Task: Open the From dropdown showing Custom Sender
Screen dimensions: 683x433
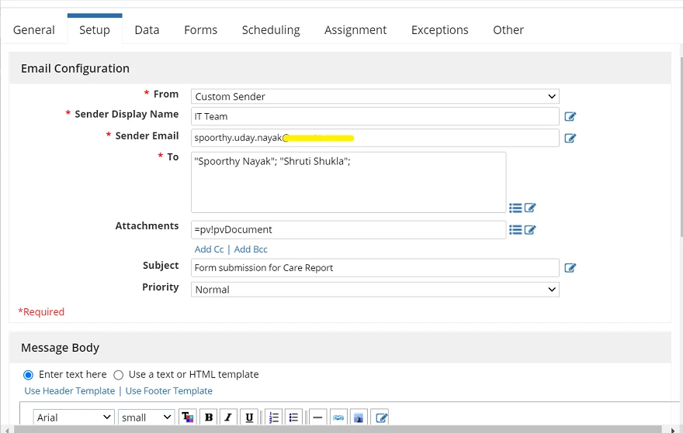Action: point(375,97)
